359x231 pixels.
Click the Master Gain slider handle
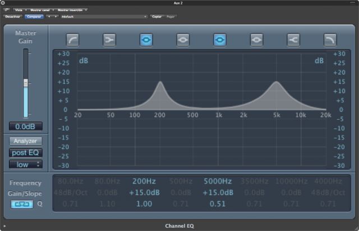pyautogui.click(x=25, y=83)
